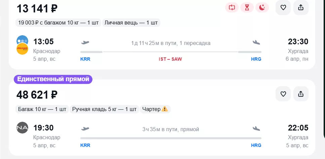Click the "Ручная кладь 5 кг — 1 шт" tag
This screenshot has width=325, height=159.
104,109
